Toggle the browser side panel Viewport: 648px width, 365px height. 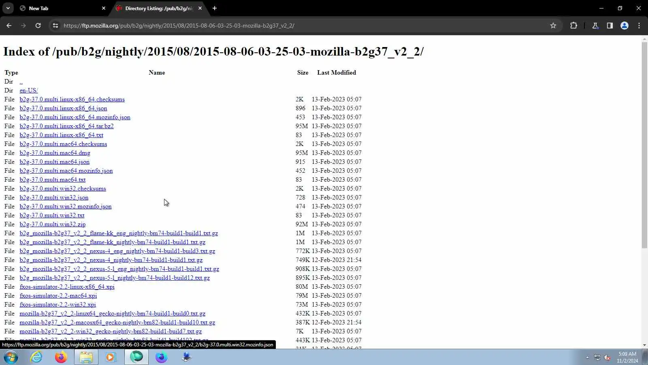(610, 26)
